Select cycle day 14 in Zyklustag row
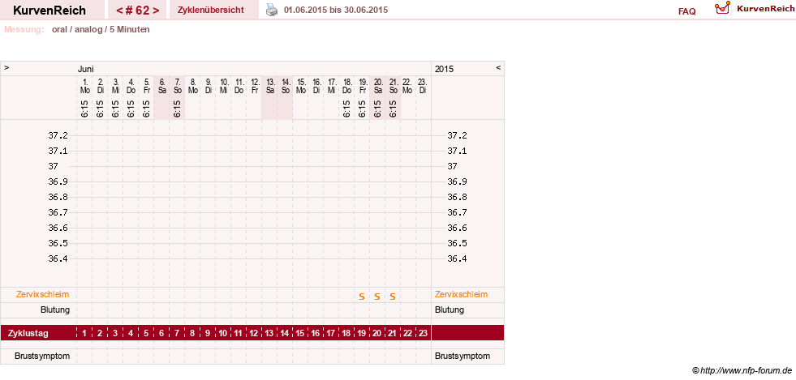 tap(285, 333)
